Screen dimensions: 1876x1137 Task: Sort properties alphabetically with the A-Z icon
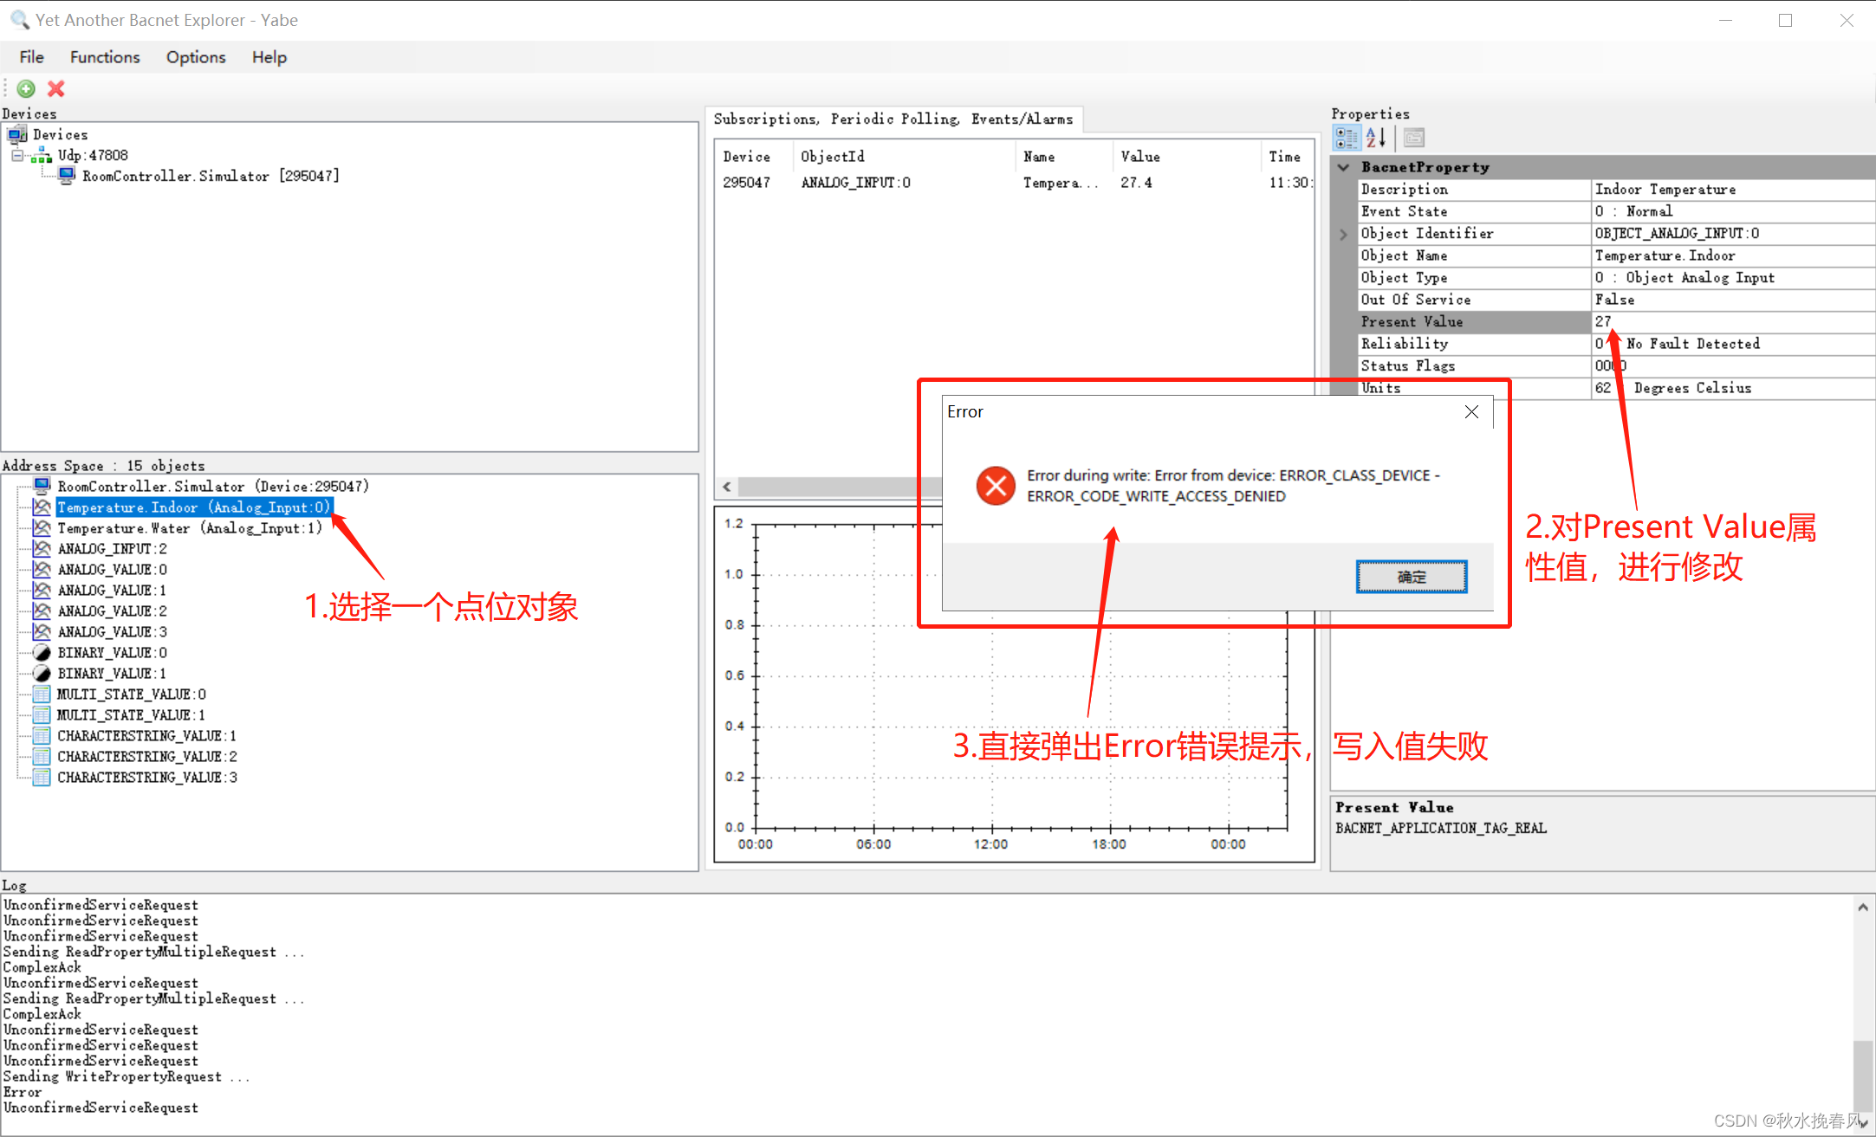pyautogui.click(x=1375, y=137)
